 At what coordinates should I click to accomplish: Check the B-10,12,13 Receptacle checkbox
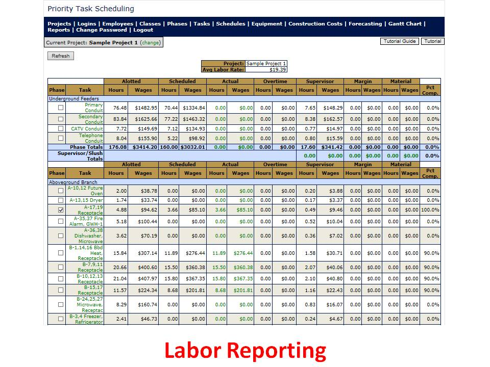click(x=61, y=279)
